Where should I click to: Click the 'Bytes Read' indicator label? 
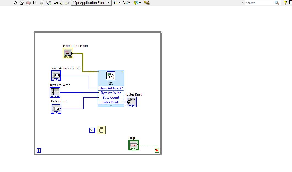tap(134, 94)
